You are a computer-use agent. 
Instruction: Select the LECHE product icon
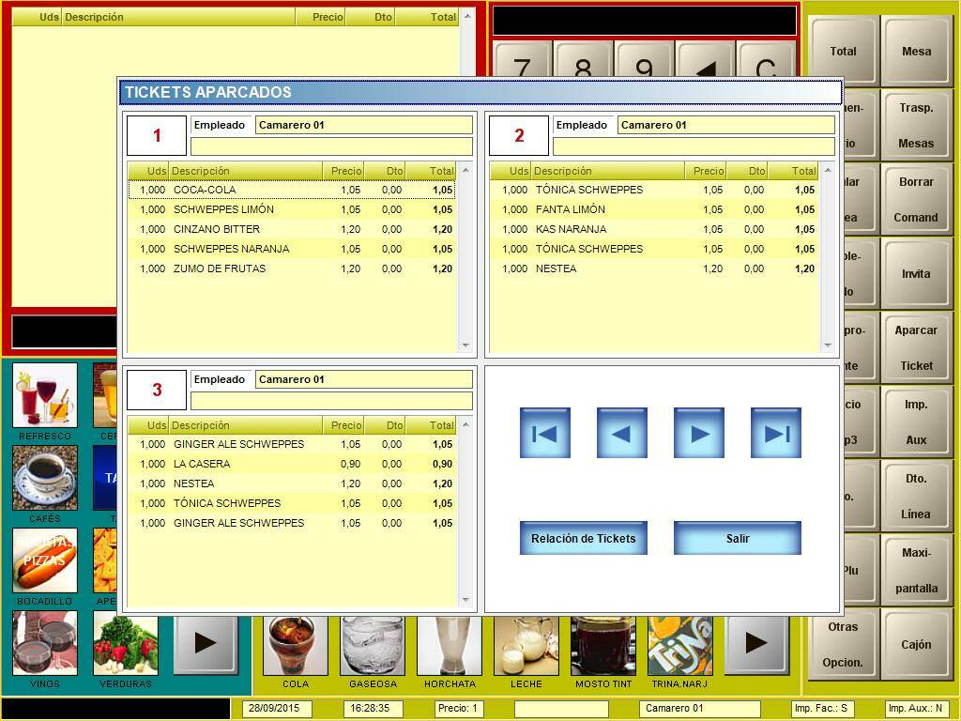526,646
